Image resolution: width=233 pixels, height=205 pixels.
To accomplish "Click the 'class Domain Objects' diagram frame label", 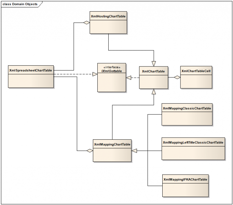I will (x=20, y=4).
